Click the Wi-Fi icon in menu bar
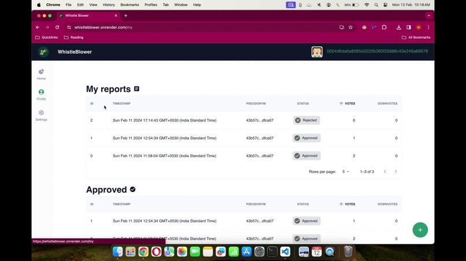466x261 pixels. coord(367,5)
